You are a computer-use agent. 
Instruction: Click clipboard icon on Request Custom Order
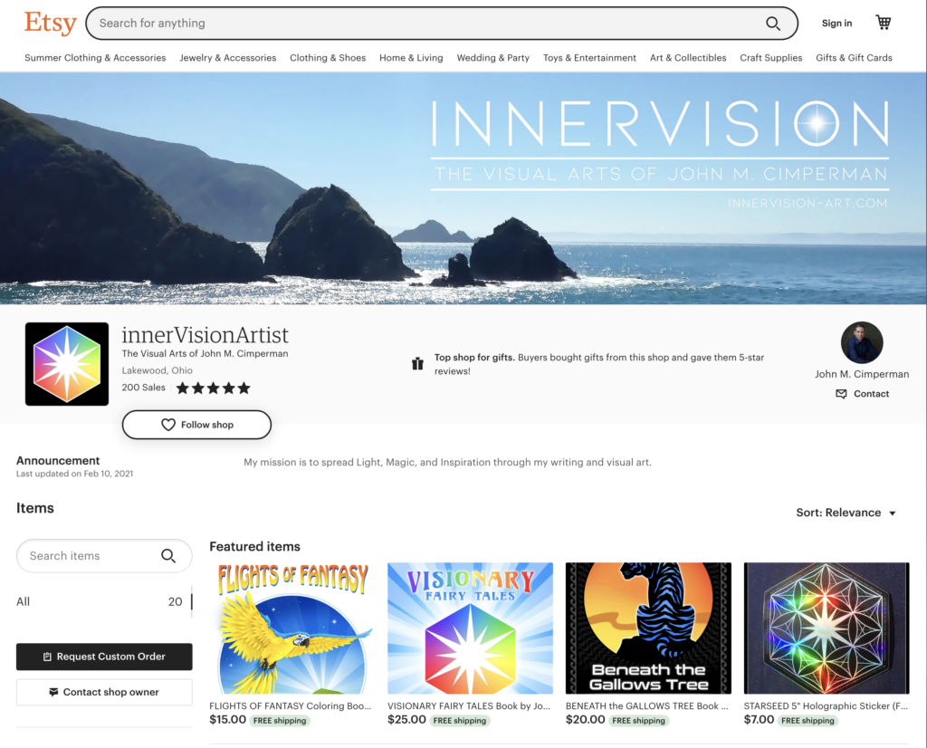(47, 657)
